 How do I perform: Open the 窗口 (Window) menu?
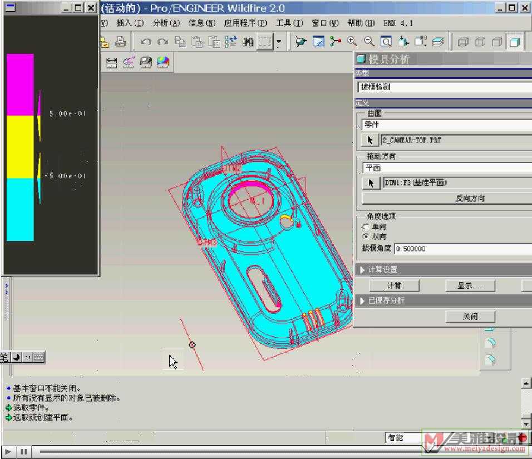(x=325, y=23)
